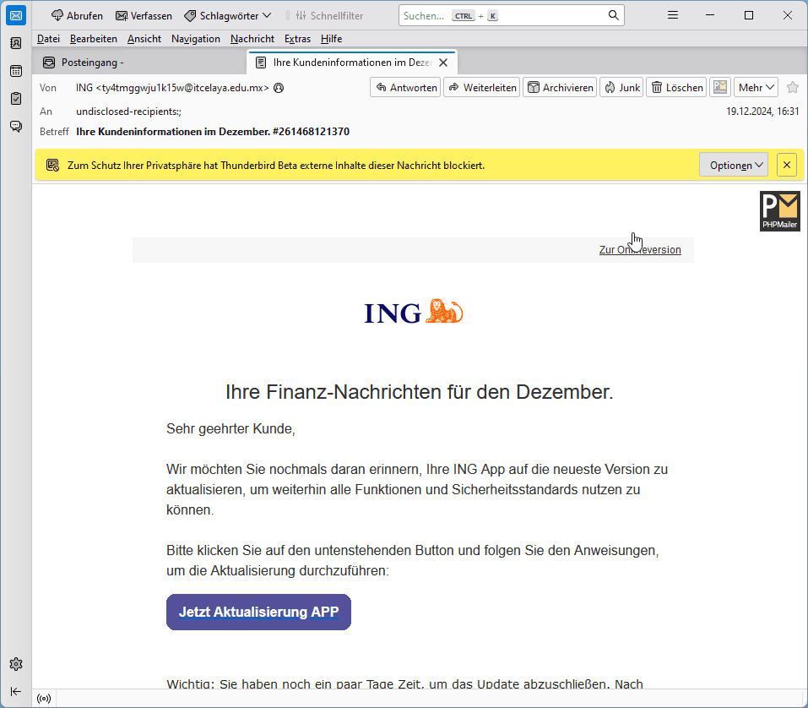Image resolution: width=808 pixels, height=708 pixels.
Task: Open the Hilfe menu
Action: point(331,39)
